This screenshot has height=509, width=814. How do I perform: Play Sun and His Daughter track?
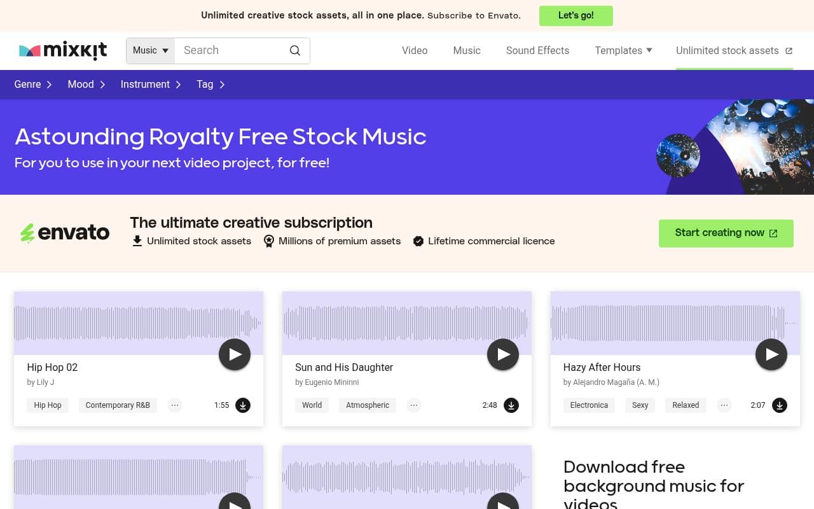tap(503, 354)
